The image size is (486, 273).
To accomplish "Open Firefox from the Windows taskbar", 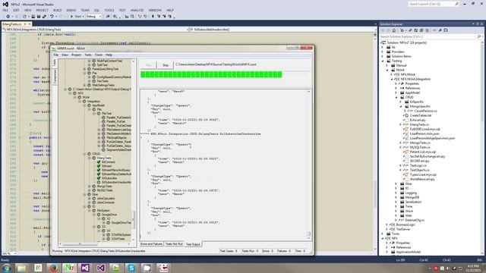I will pos(53,268).
